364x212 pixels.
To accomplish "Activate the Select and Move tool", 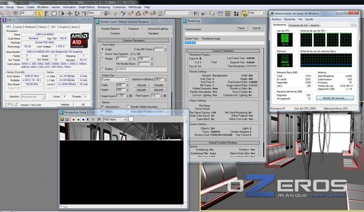I will coord(69,13).
